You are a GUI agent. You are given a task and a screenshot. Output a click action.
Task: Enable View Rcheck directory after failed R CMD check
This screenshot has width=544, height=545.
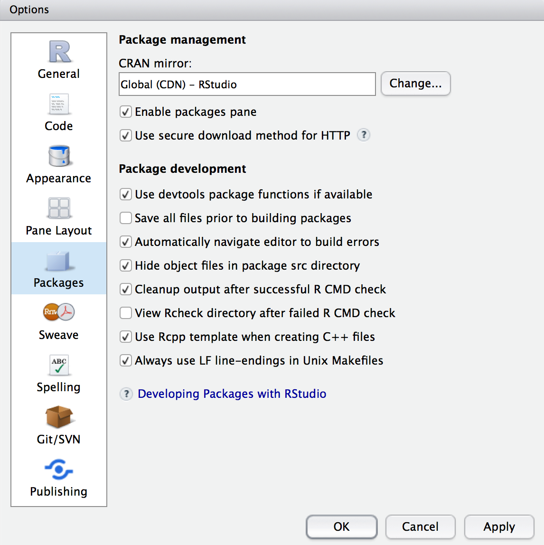[x=125, y=313]
